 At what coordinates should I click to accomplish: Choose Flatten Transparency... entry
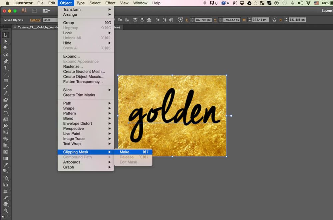pos(86,82)
